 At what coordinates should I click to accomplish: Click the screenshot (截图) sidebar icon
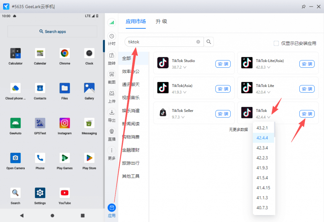[112, 74]
